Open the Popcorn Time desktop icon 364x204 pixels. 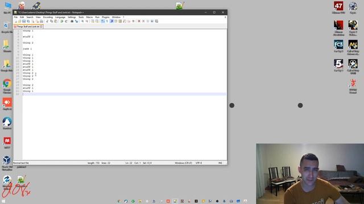point(22,5)
